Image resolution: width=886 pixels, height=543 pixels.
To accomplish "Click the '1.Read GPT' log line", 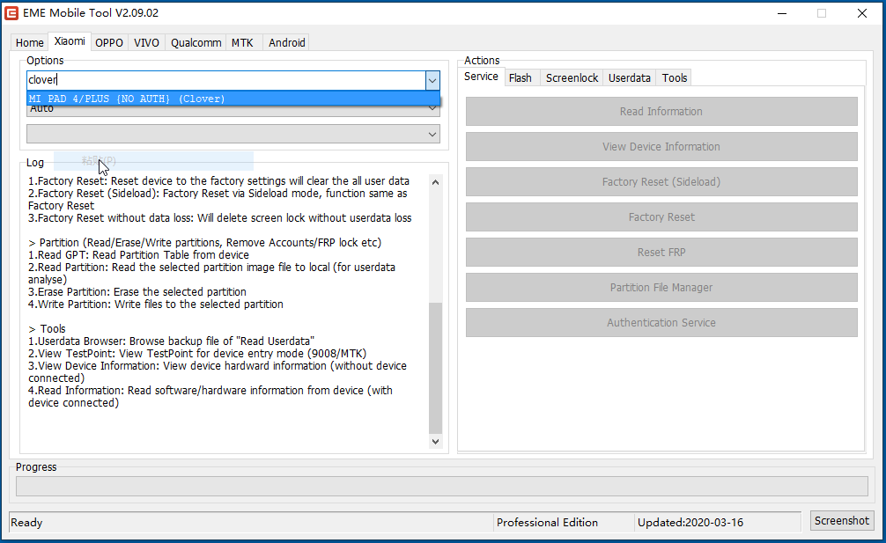I will pyautogui.click(x=138, y=255).
